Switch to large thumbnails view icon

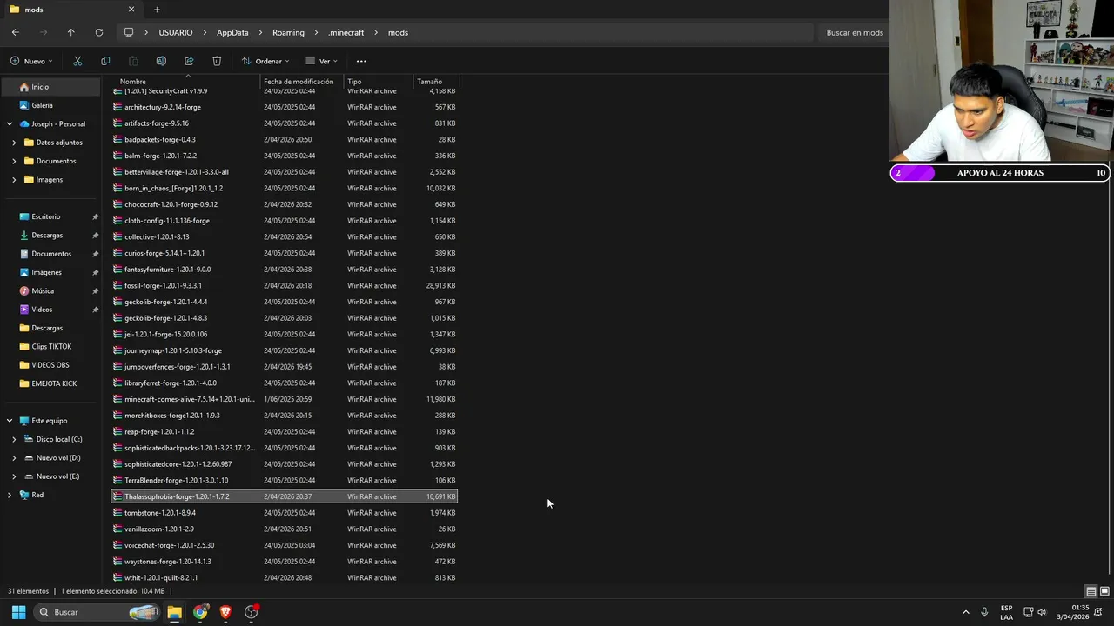click(x=1104, y=591)
